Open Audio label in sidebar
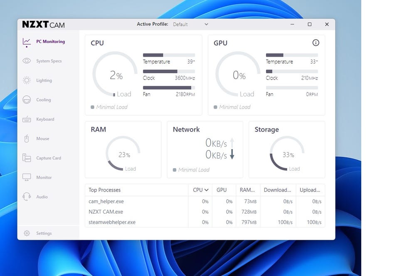The width and height of the screenshot is (399, 276). coord(42,196)
